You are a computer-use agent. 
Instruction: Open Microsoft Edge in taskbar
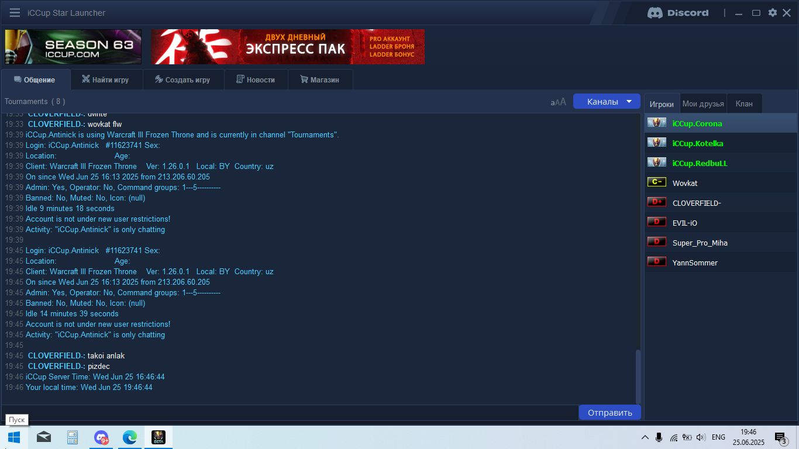point(129,437)
